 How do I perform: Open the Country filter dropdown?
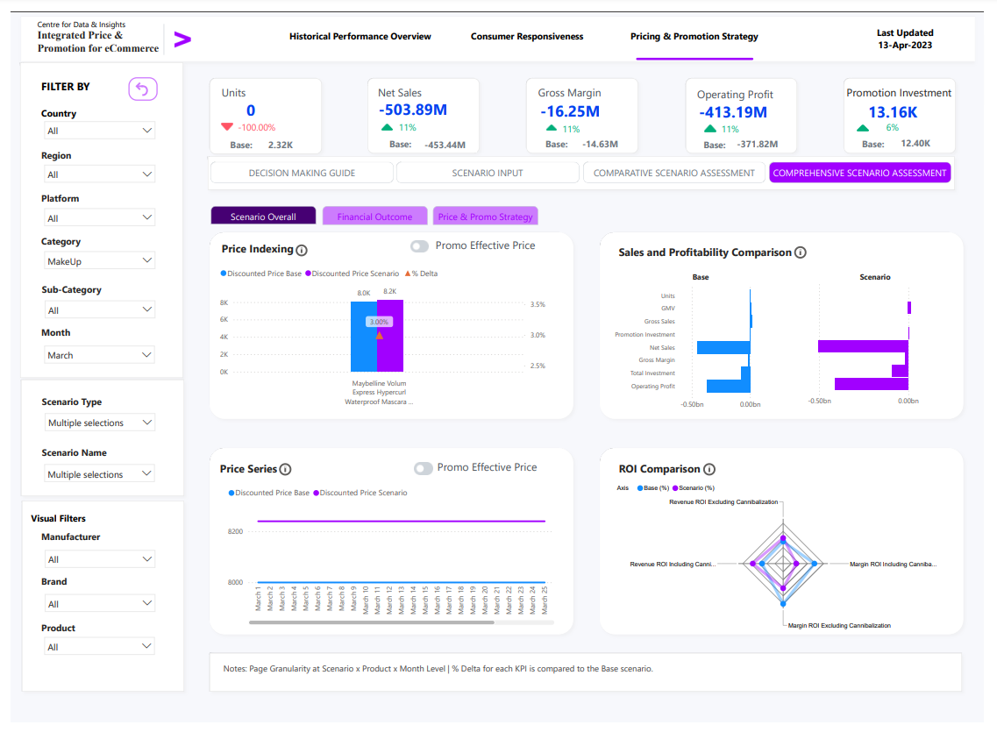pyautogui.click(x=99, y=130)
